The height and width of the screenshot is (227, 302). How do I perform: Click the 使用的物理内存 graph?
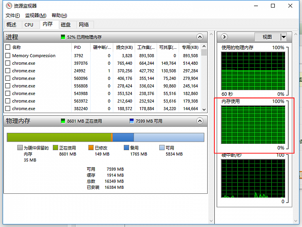pyautogui.click(x=253, y=71)
